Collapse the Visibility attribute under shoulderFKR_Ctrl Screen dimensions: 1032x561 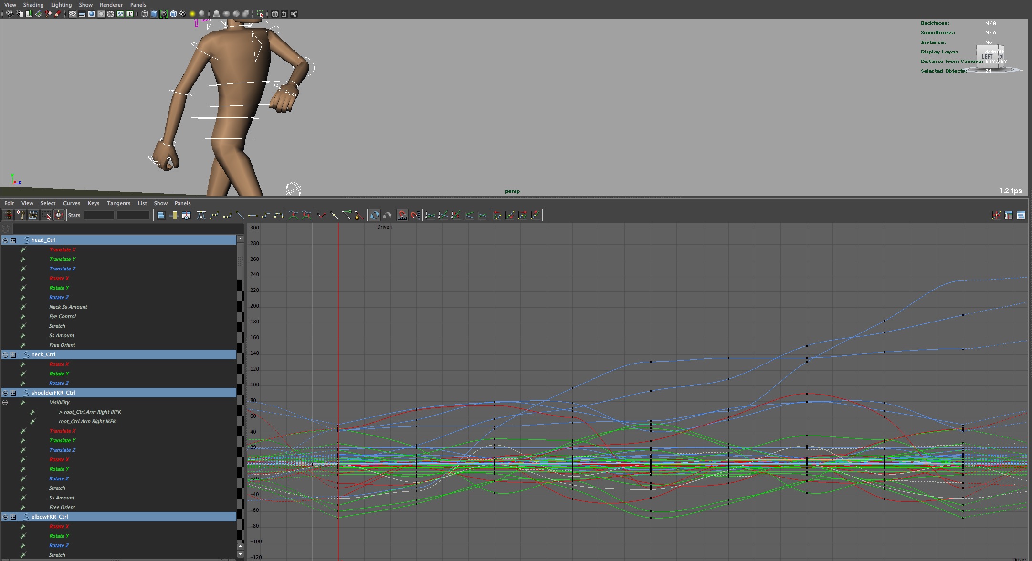coord(5,403)
